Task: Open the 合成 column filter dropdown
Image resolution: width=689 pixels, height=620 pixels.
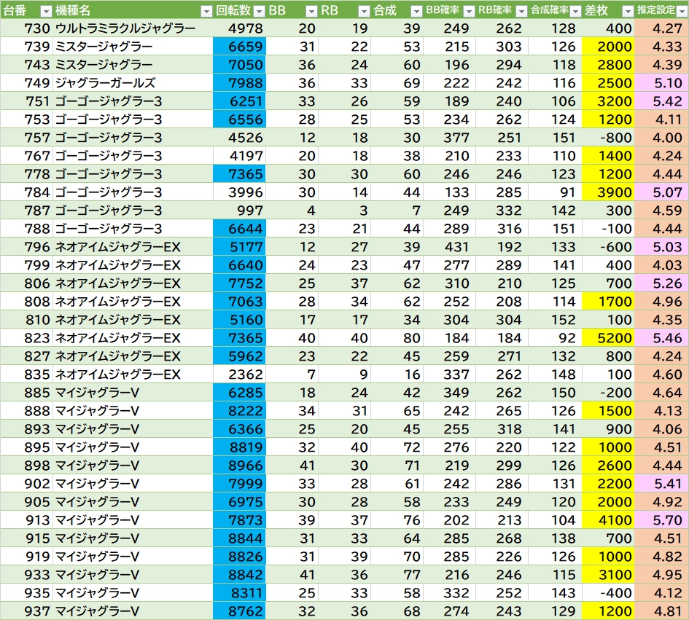Action: click(416, 11)
